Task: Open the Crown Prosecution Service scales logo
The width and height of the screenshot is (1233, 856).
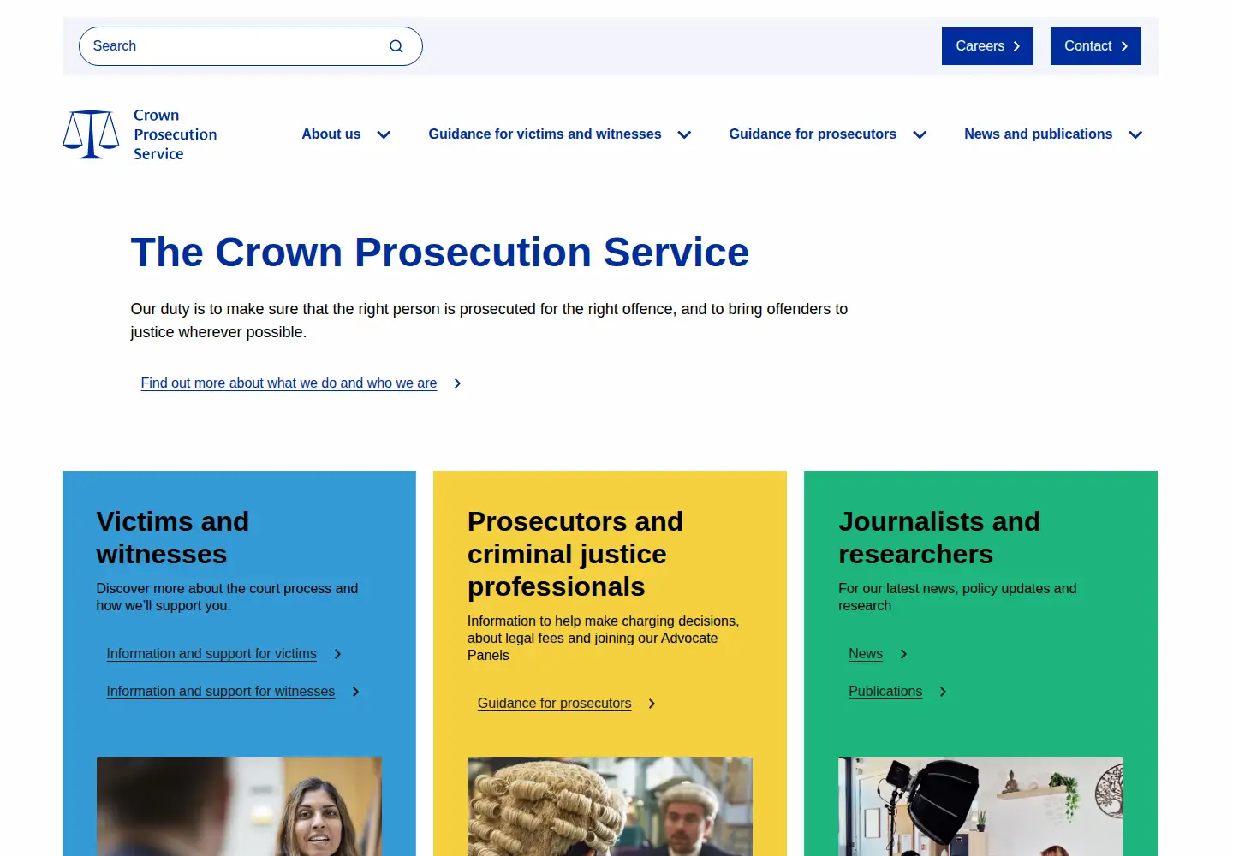Action: point(91,134)
